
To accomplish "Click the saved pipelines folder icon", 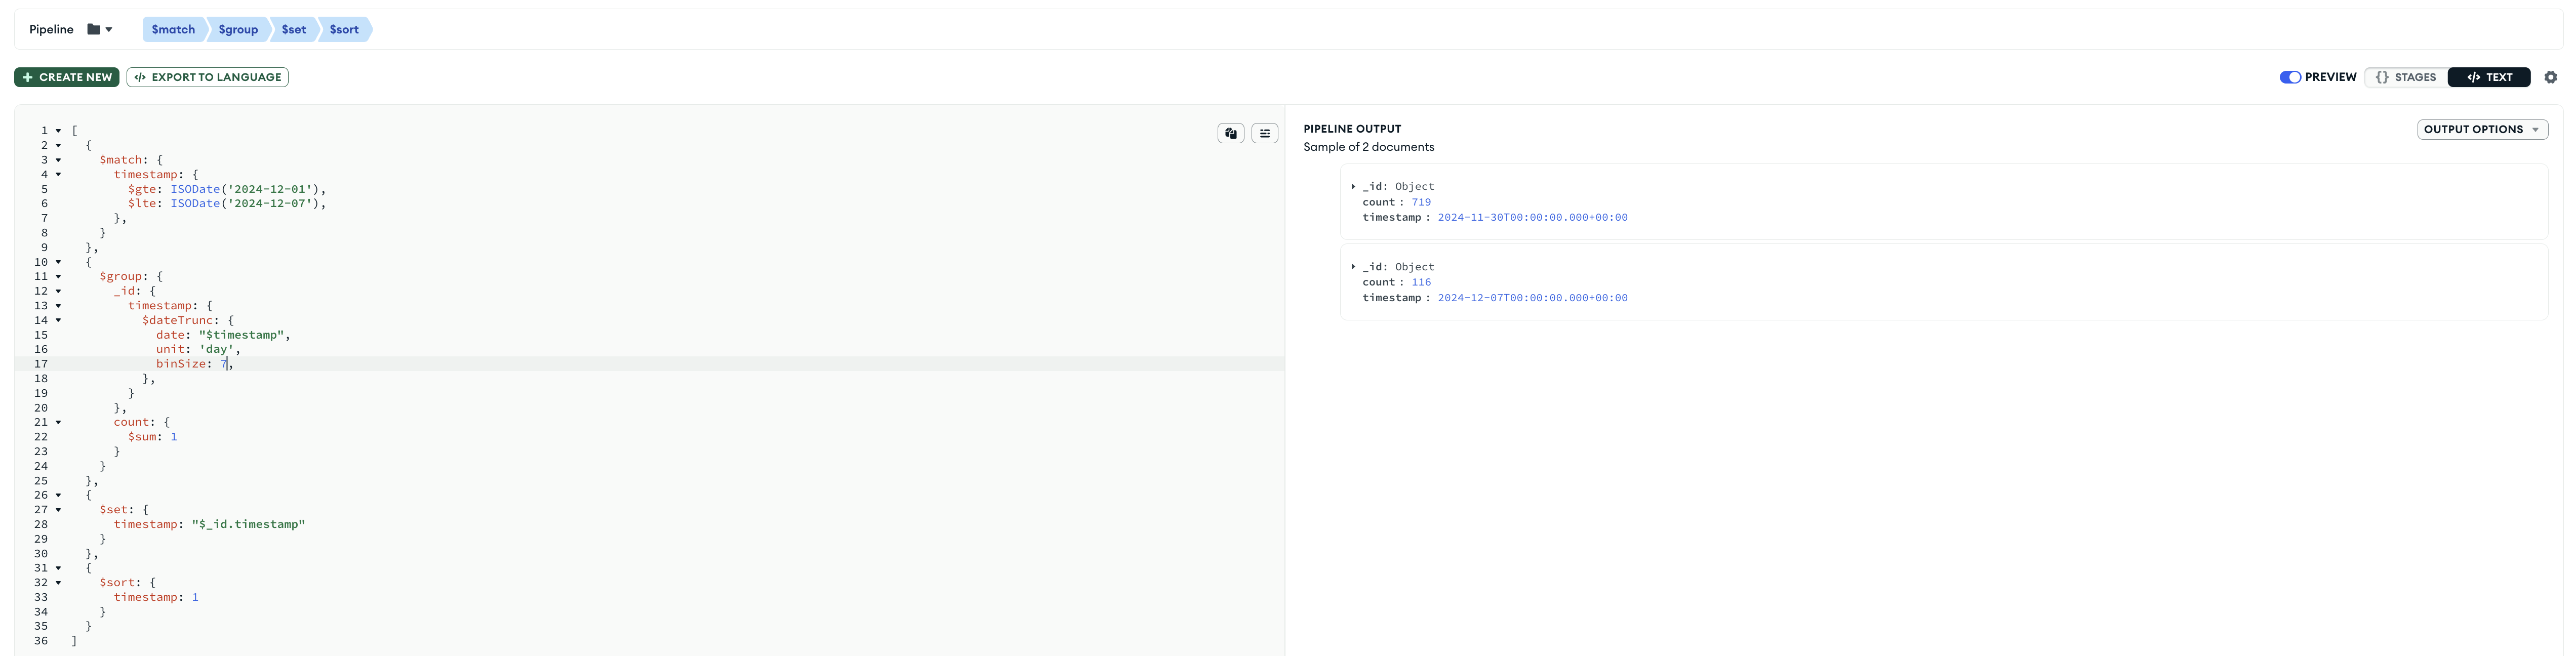I will click(94, 29).
